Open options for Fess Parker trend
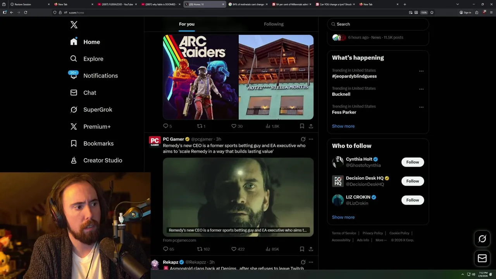 421,107
